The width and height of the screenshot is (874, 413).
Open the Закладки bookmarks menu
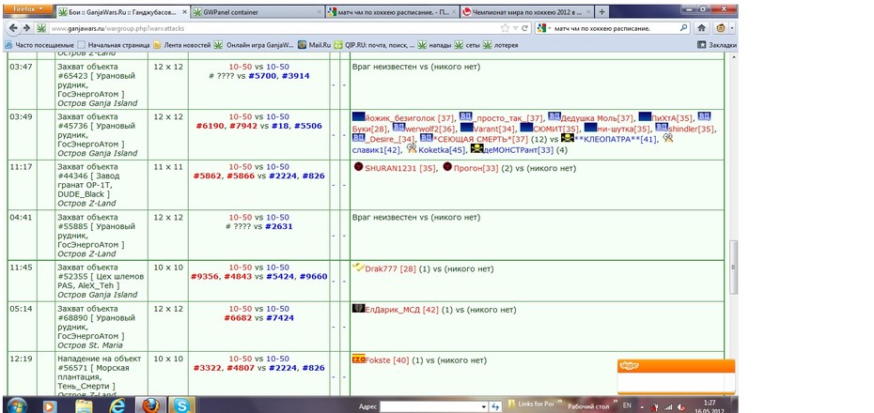click(x=717, y=45)
